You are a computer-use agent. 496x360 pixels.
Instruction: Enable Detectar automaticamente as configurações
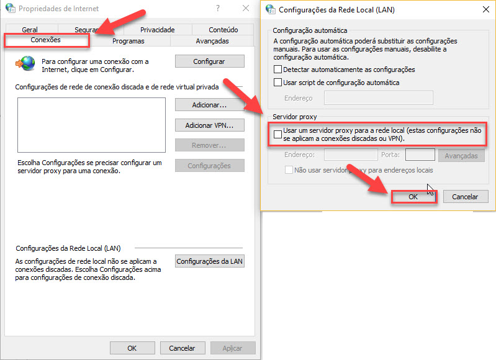(x=277, y=70)
